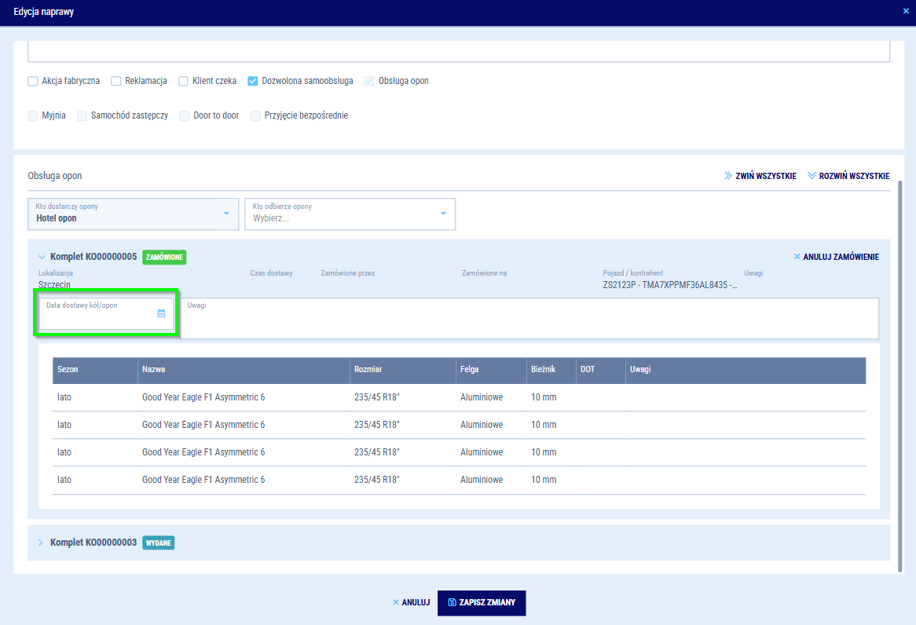Click the ZAMÓWIONE status badge
The width and height of the screenshot is (916, 625).
point(164,257)
